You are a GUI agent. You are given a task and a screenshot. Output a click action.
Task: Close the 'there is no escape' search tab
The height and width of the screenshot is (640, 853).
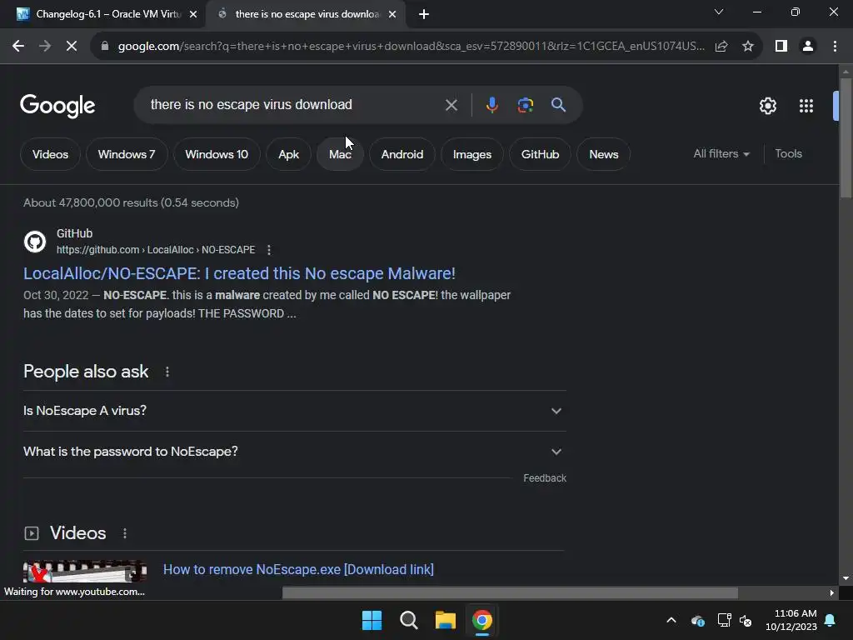pyautogui.click(x=392, y=14)
